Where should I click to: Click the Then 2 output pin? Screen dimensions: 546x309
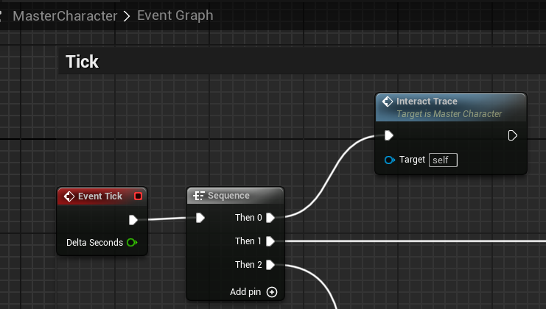(x=270, y=265)
